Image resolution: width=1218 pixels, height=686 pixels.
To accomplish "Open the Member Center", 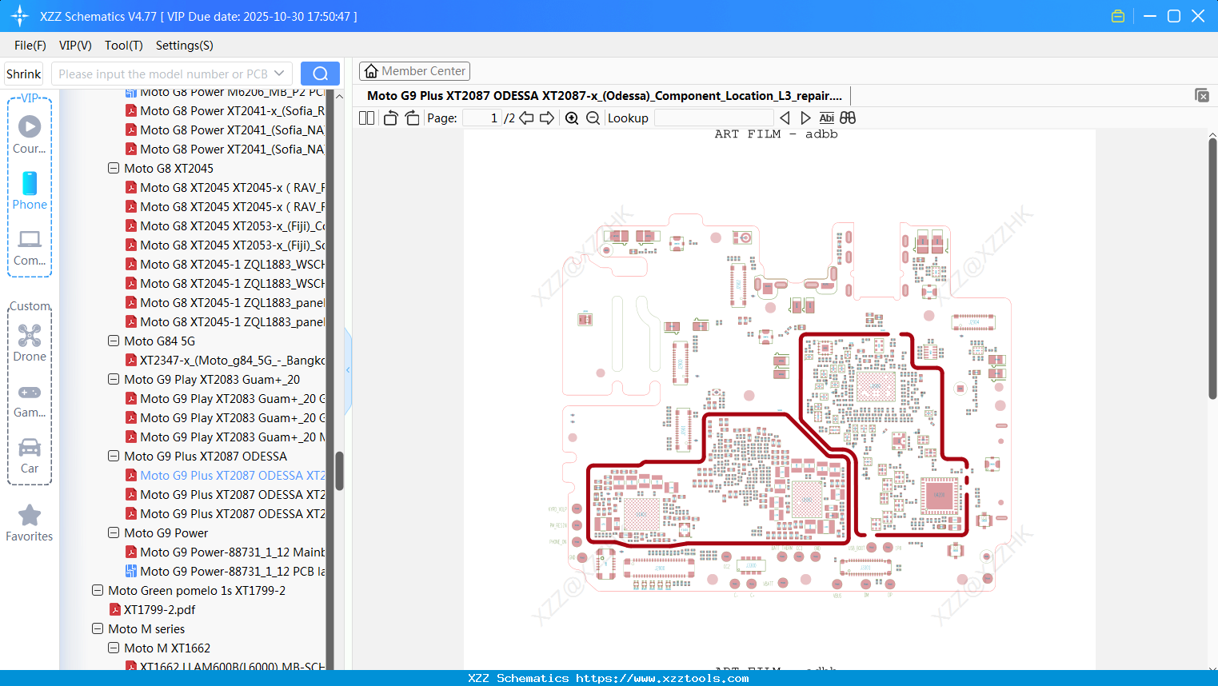I will pyautogui.click(x=414, y=71).
